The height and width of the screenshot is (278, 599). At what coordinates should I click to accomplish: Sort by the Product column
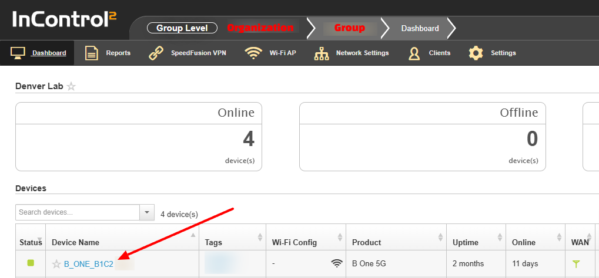coord(396,237)
